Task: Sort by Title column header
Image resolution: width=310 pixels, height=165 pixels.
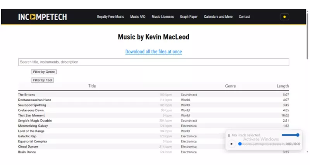Action: click(92, 86)
